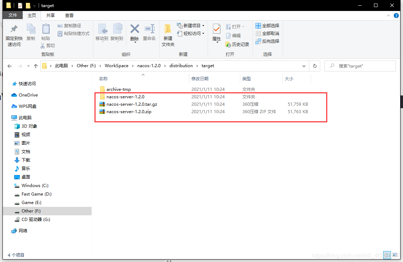The width and height of the screenshot is (403, 262).
Task: Click Other (F:) in the address path
Action: (x=86, y=66)
